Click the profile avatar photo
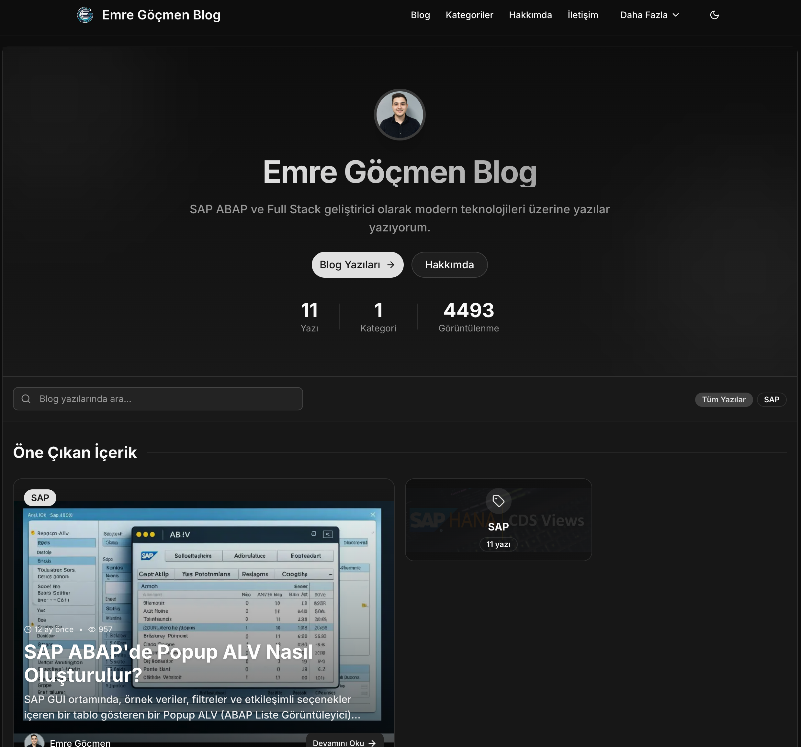This screenshot has height=747, width=801. (x=400, y=114)
